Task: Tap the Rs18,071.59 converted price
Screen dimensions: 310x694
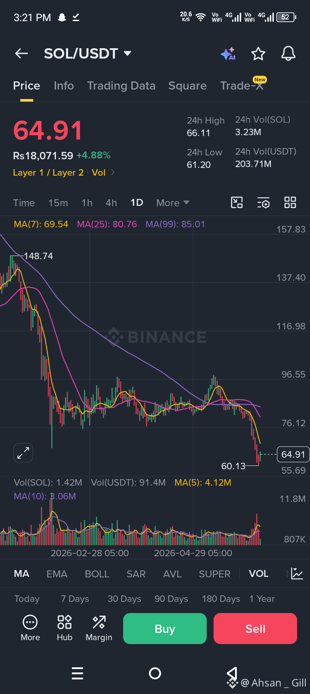Action: (x=43, y=155)
